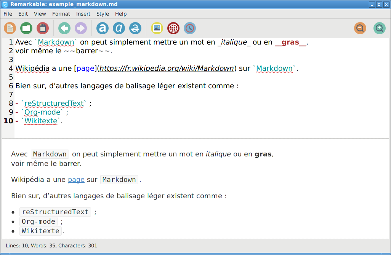Image resolution: width=391 pixels, height=255 pixels.
Task: Zoom out using the minus magnifier icon
Action: point(360,28)
